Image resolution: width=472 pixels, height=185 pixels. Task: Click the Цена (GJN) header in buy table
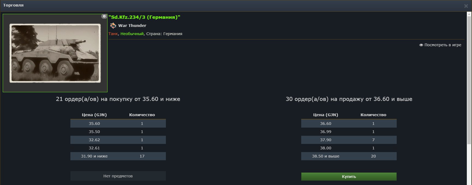94,115
